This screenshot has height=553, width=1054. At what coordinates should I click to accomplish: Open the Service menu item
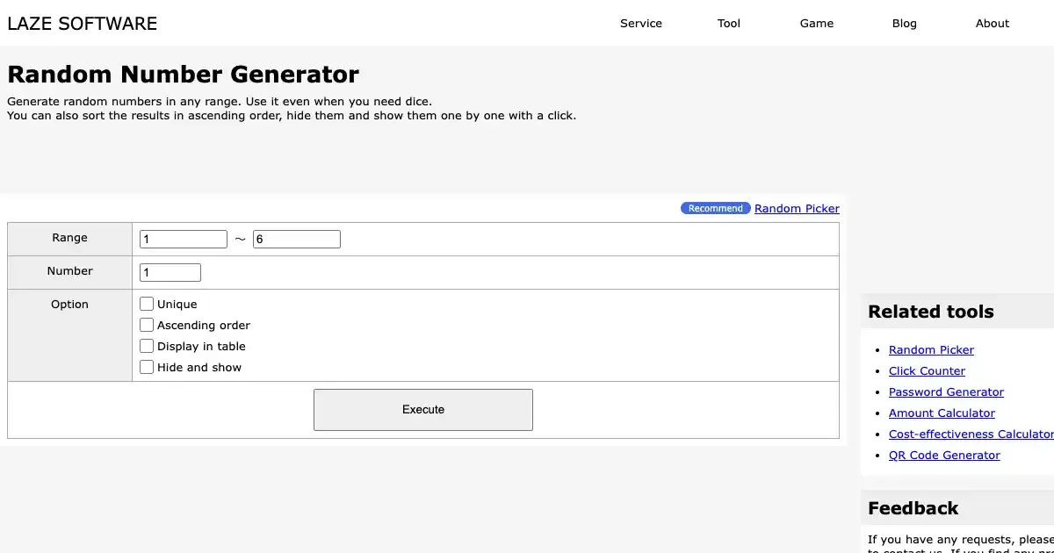coord(641,24)
